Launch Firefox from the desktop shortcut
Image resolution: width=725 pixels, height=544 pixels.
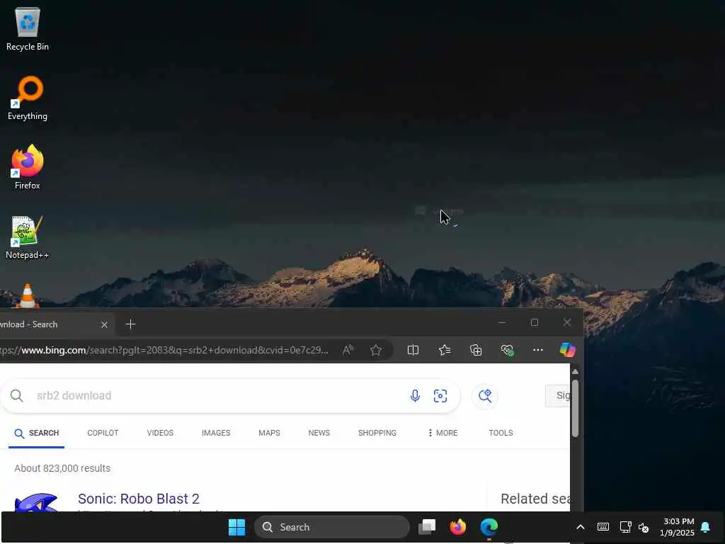pos(28,167)
